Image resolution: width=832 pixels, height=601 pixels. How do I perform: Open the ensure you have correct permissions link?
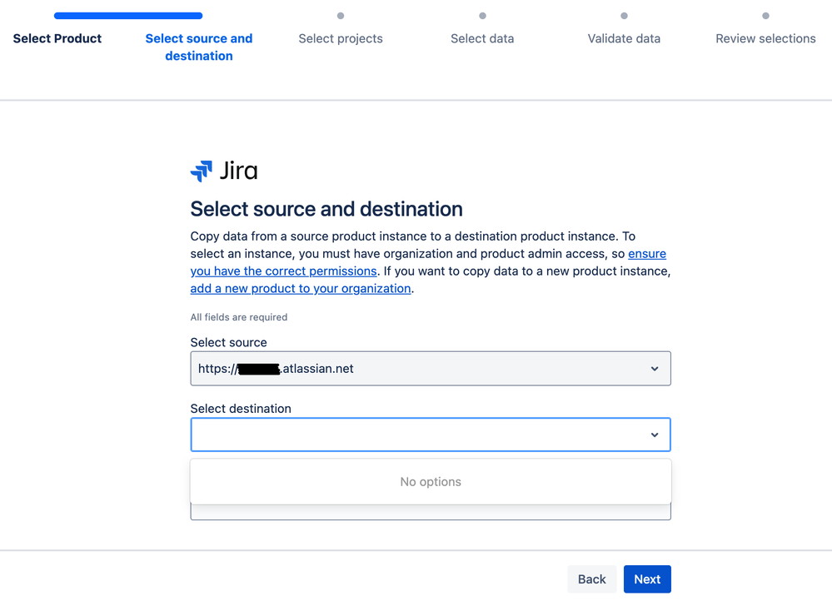point(283,271)
